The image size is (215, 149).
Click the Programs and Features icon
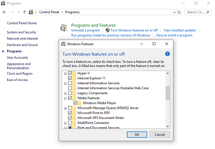coord(64,28)
